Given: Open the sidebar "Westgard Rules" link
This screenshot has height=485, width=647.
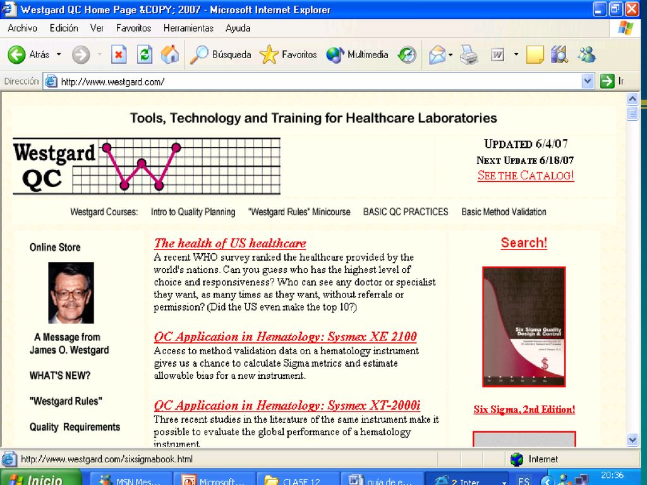Looking at the screenshot, I should pos(66,401).
